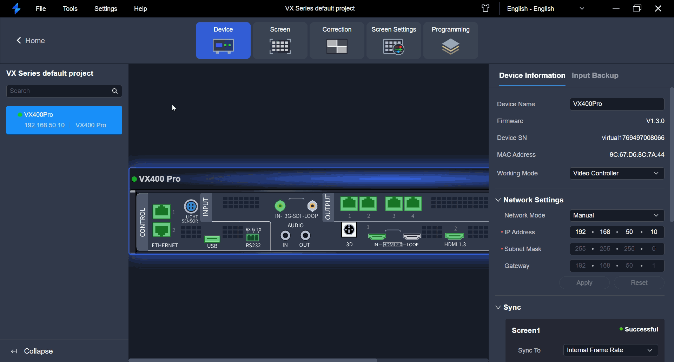Click Ethernet control port 2
This screenshot has height=362, width=674.
tap(161, 230)
